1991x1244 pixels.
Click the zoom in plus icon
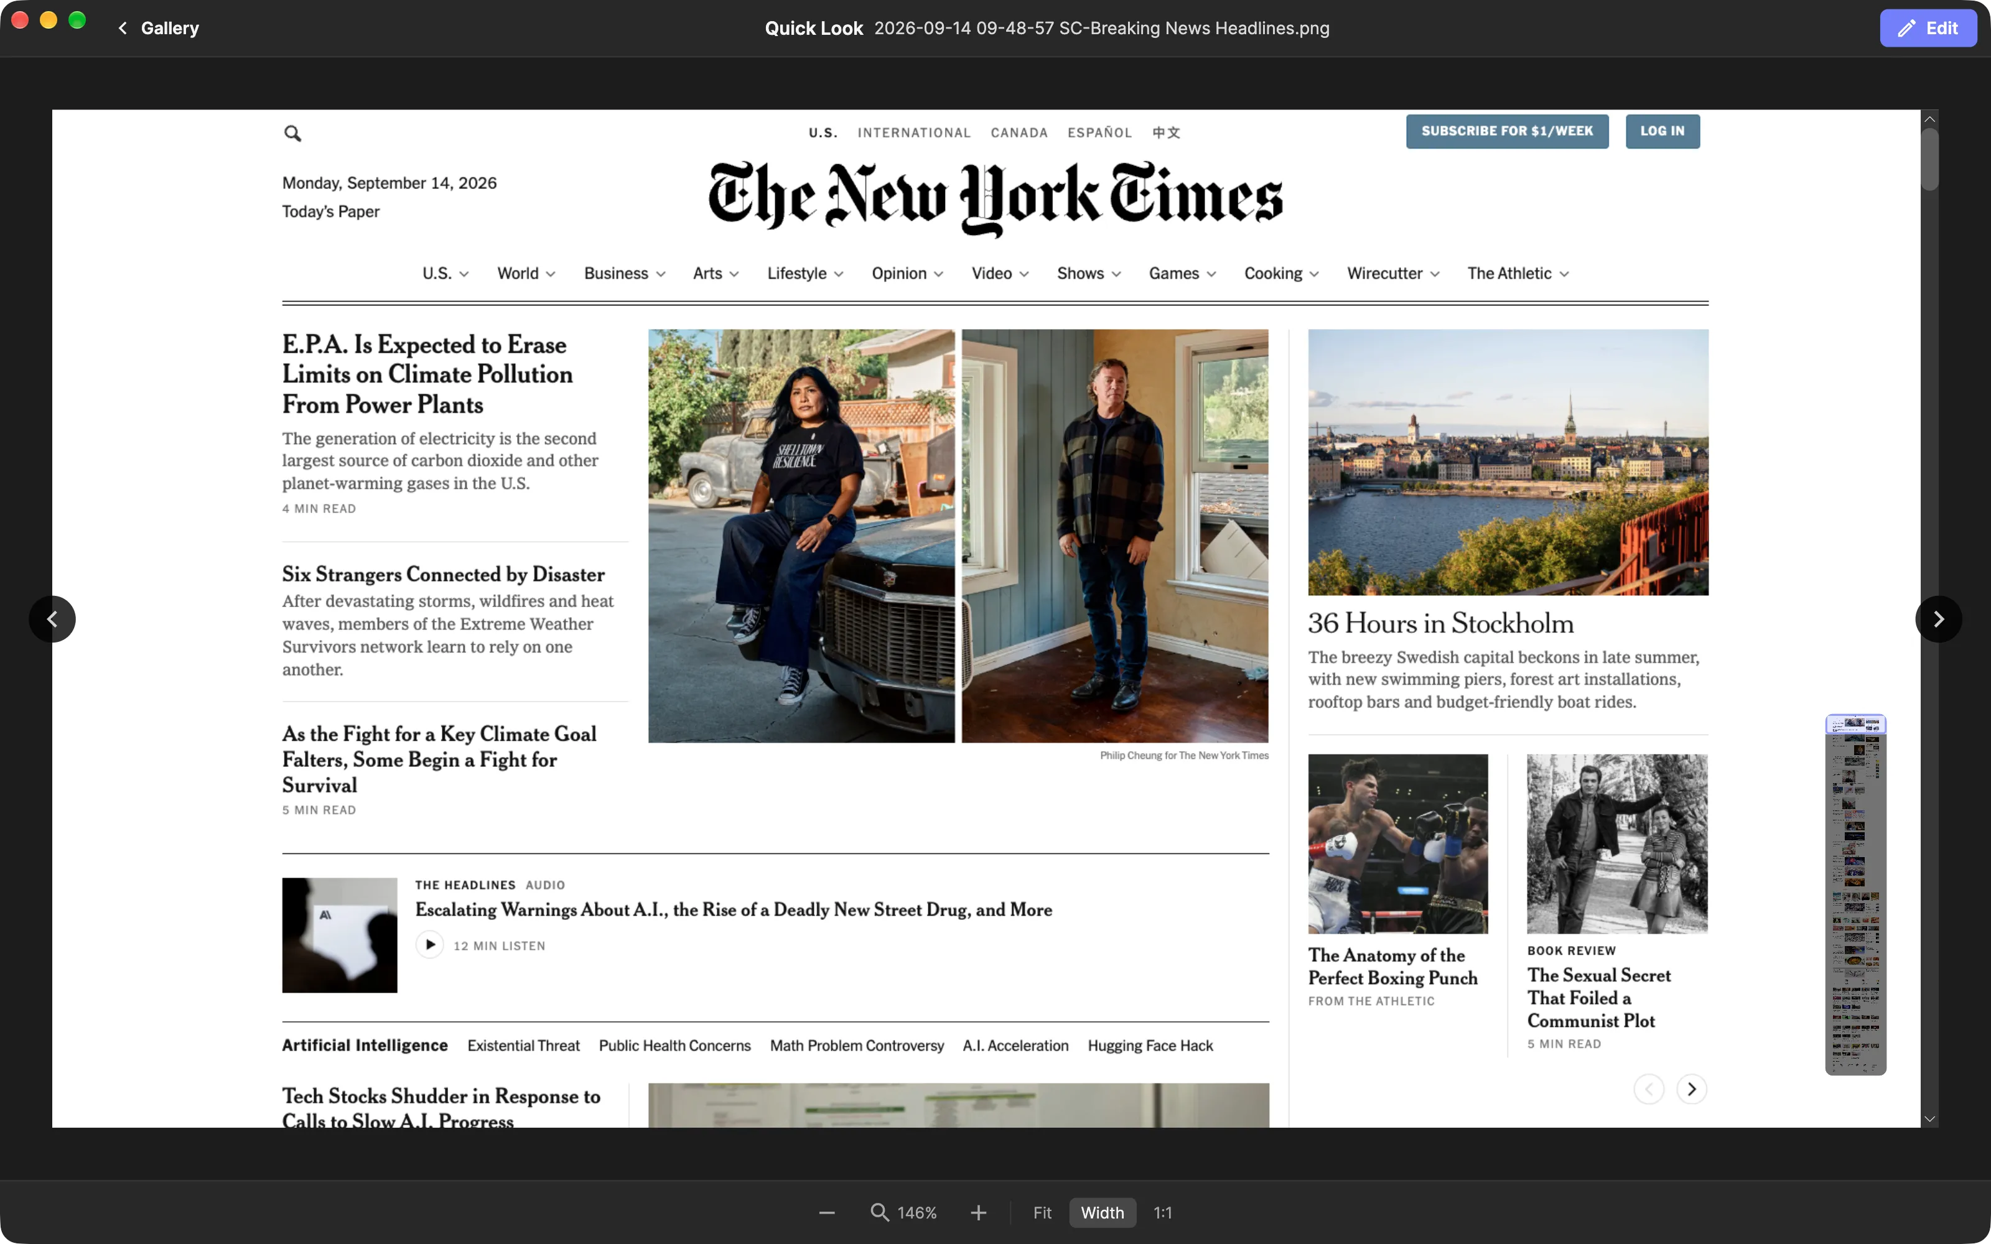[978, 1213]
